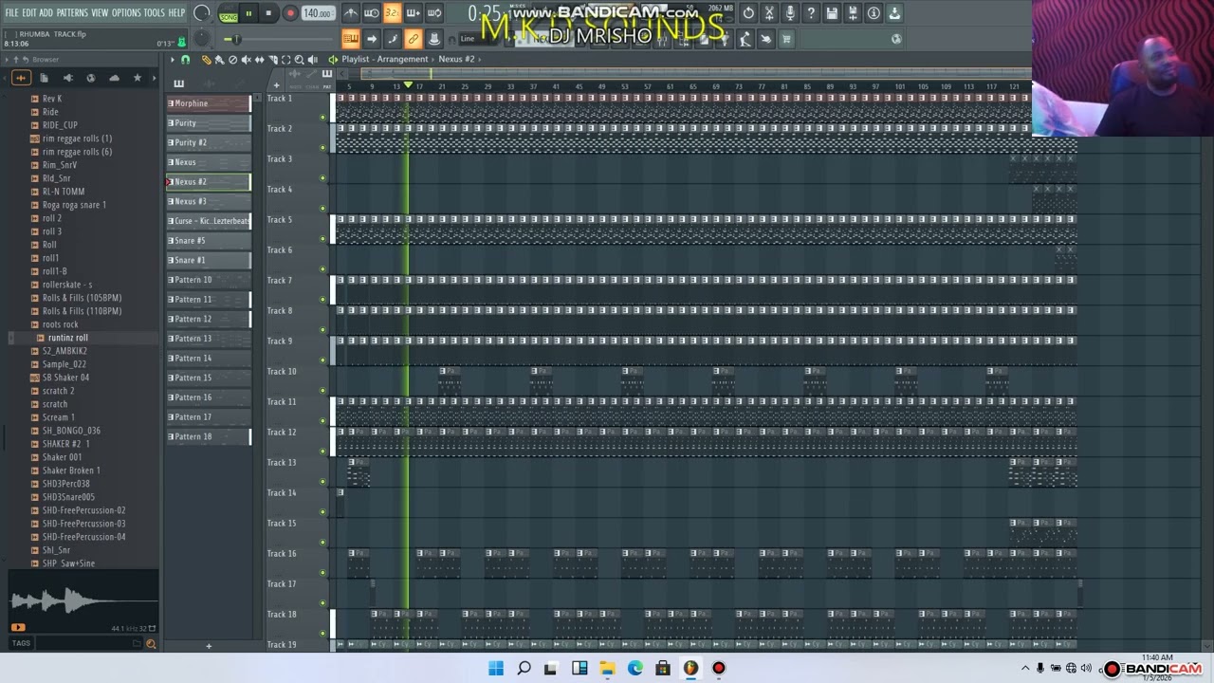Select the playlist slice tool
Screen dimensions: 1214x683
click(272, 60)
